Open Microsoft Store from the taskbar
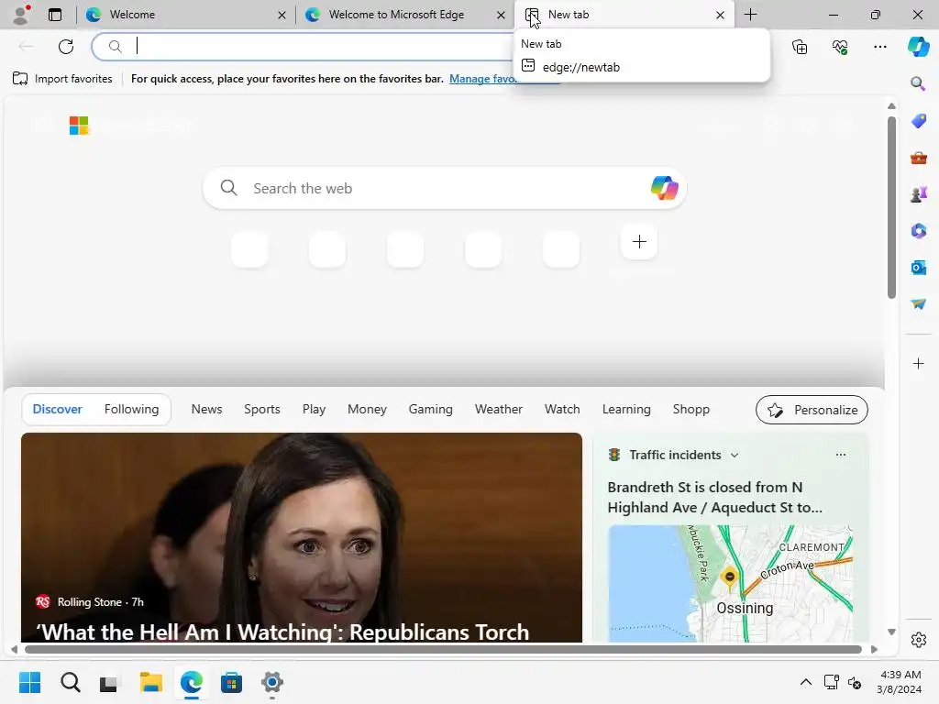 point(231,682)
